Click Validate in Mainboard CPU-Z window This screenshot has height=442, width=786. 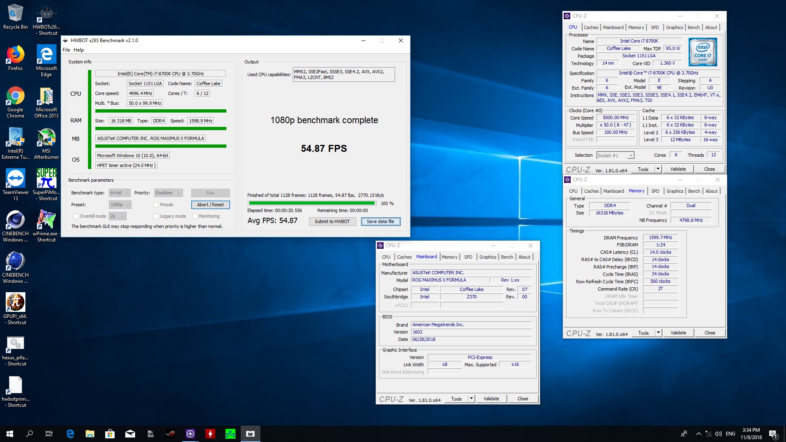tap(491, 399)
